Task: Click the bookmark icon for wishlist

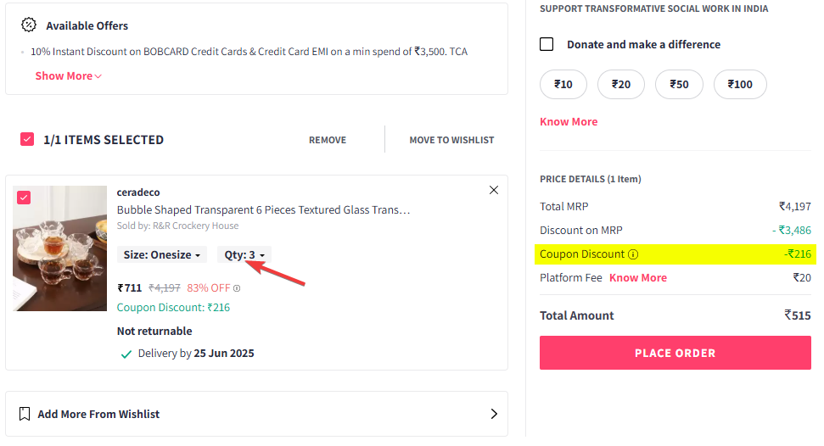Action: pos(24,414)
